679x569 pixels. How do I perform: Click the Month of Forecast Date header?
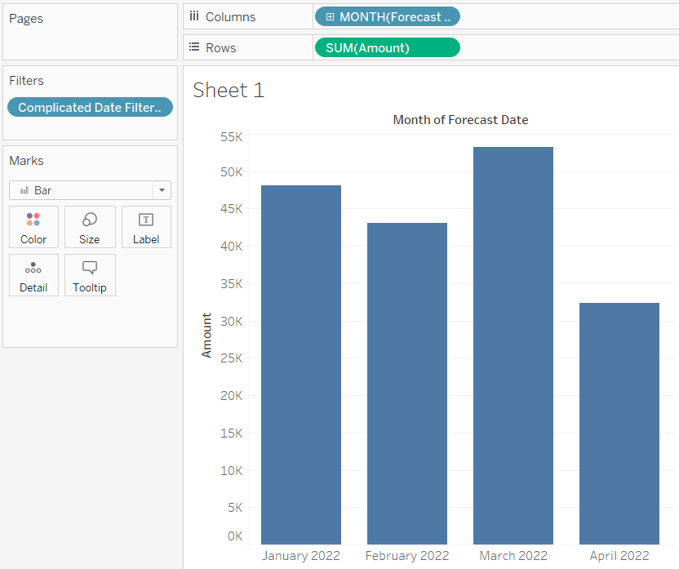click(460, 120)
